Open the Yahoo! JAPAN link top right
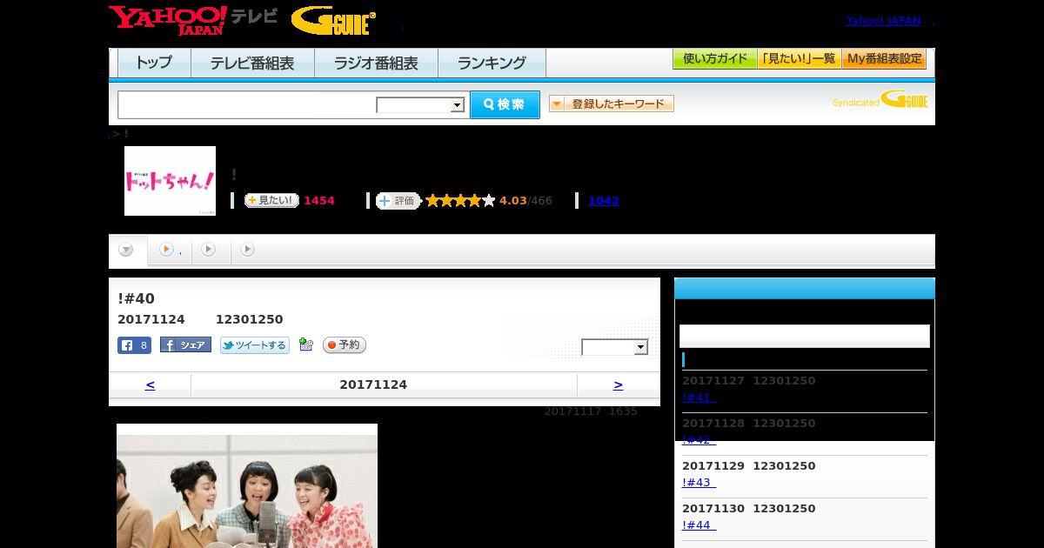The image size is (1044, 548). pos(883,21)
